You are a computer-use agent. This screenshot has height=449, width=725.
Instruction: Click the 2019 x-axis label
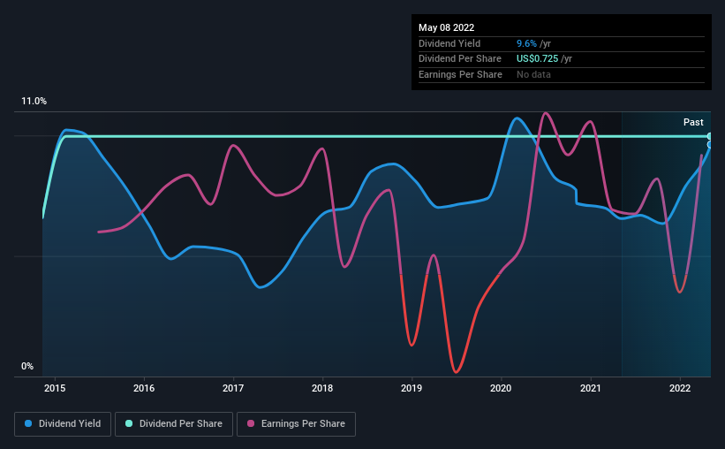click(x=412, y=388)
